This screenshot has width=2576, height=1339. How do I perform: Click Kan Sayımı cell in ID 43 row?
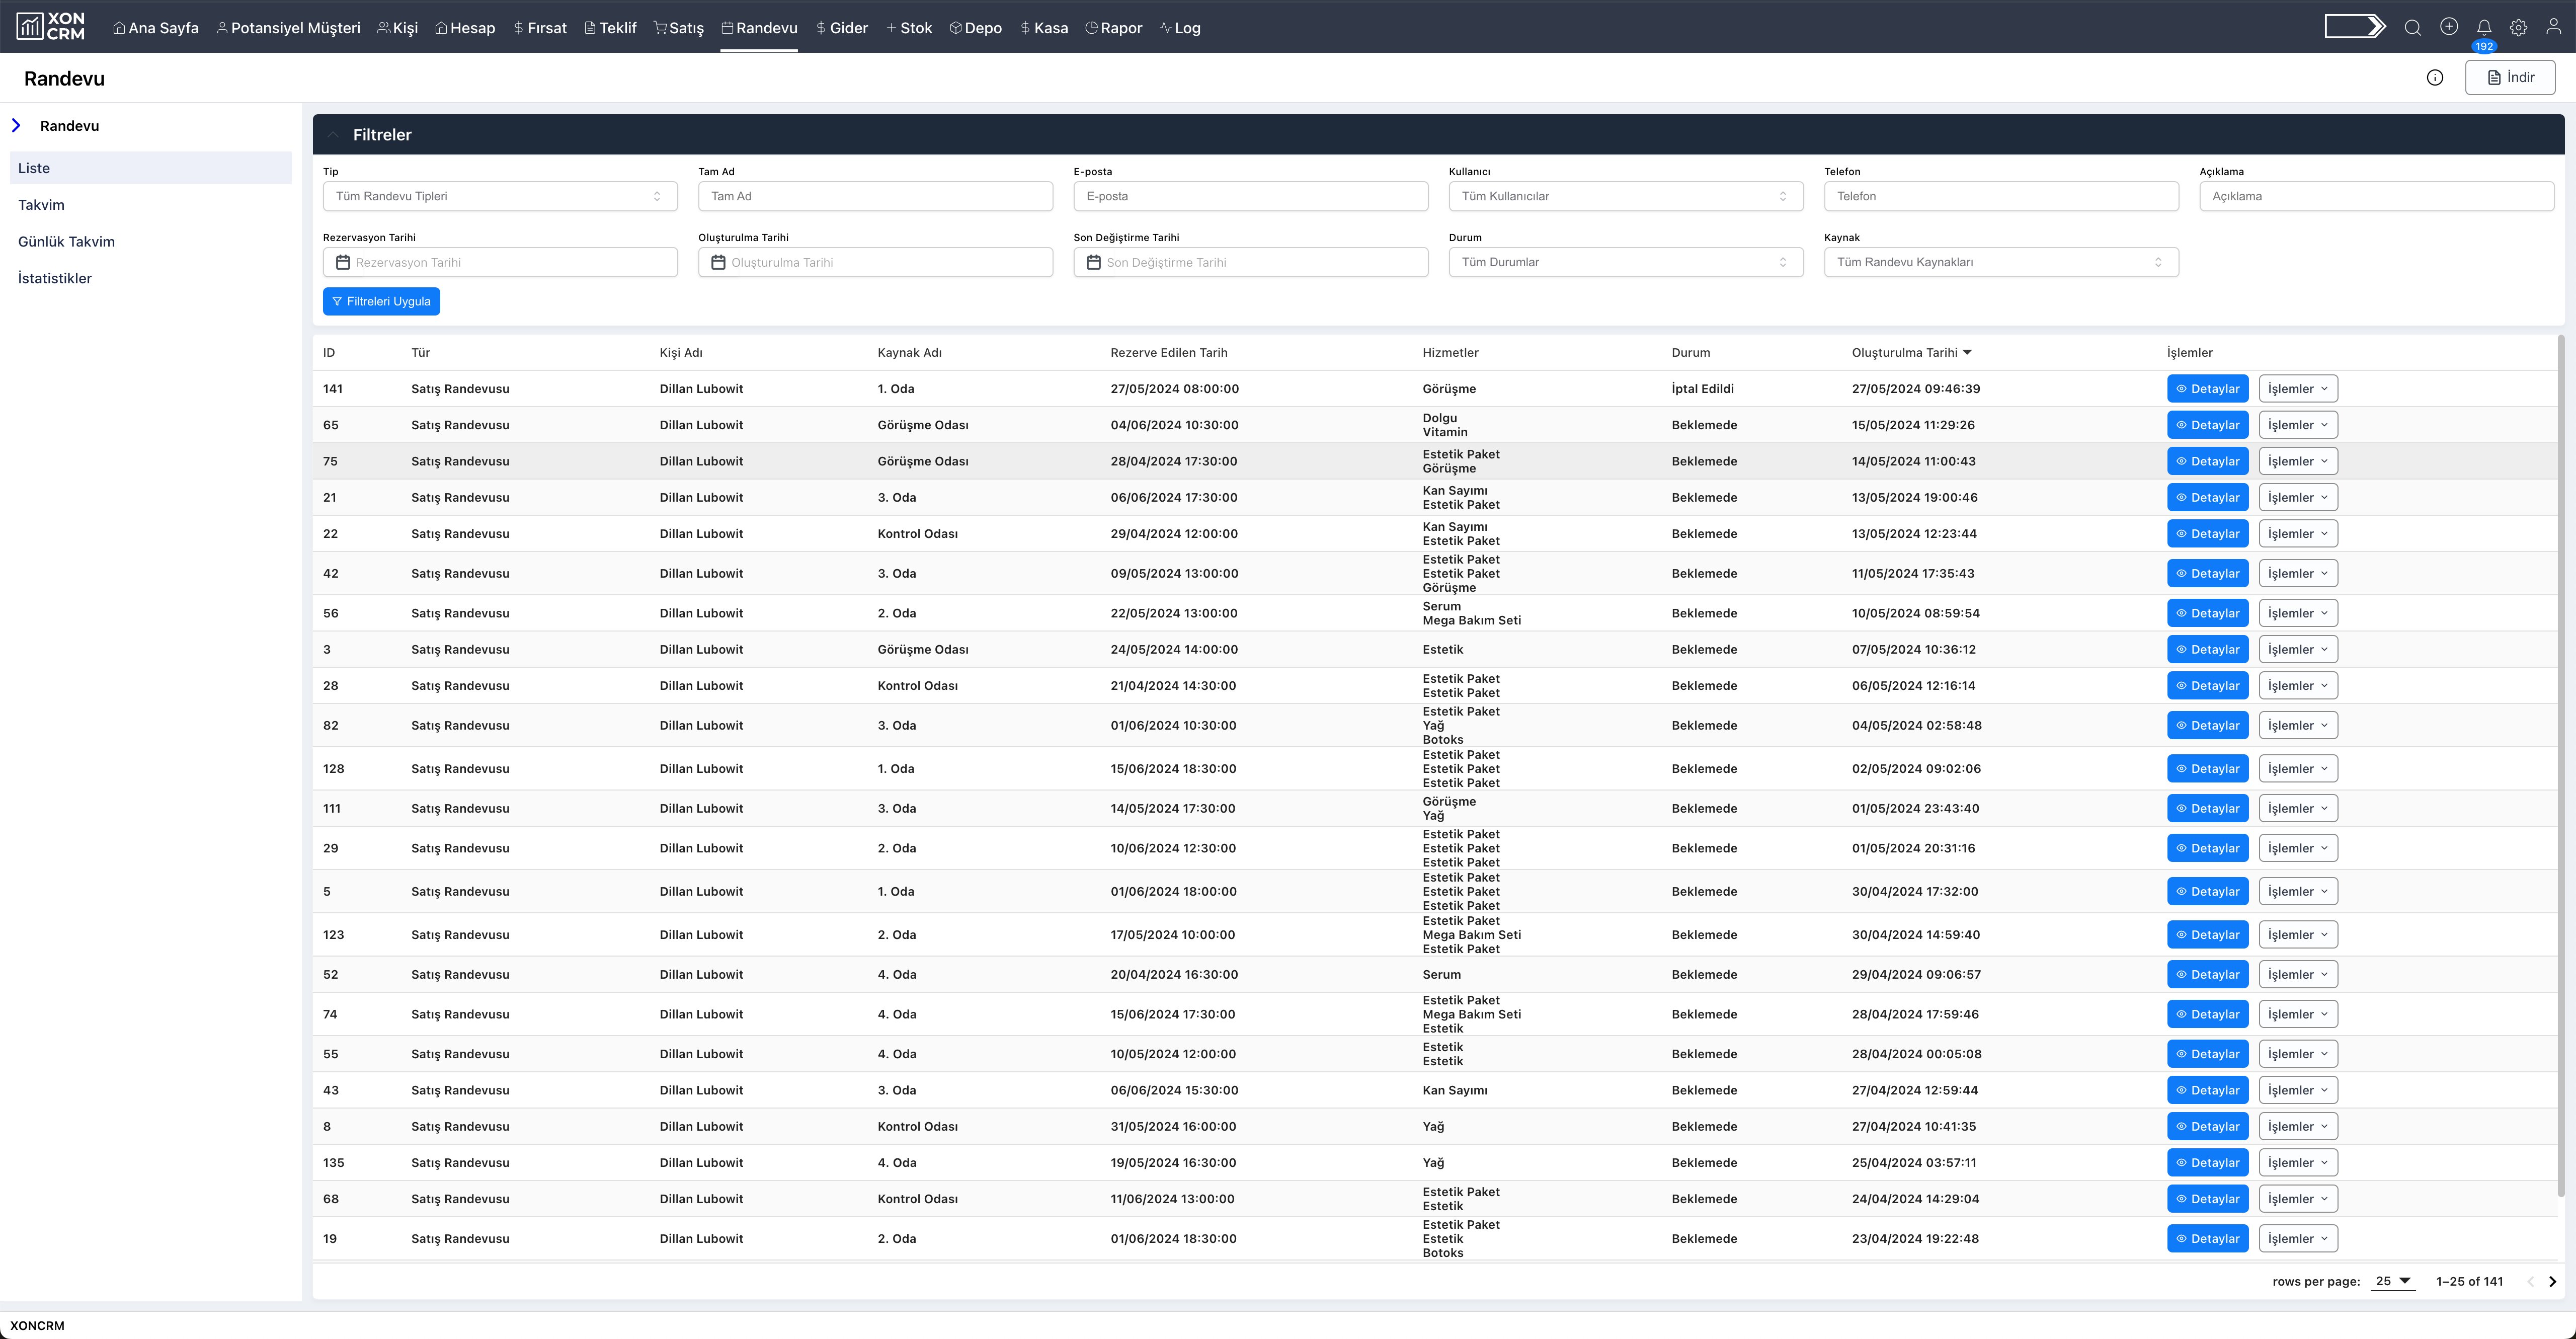pos(1454,1090)
